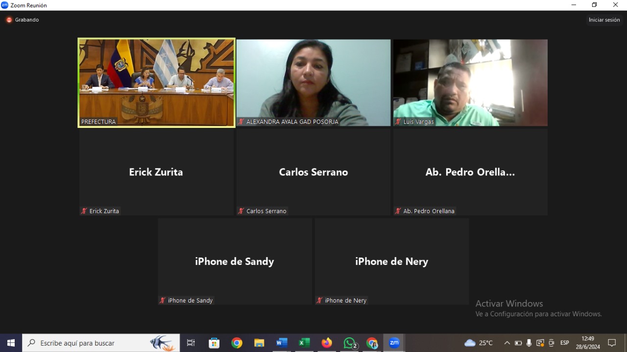Screen dimensions: 627x352
Task: Open Task View from the taskbar
Action: [x=191, y=343]
